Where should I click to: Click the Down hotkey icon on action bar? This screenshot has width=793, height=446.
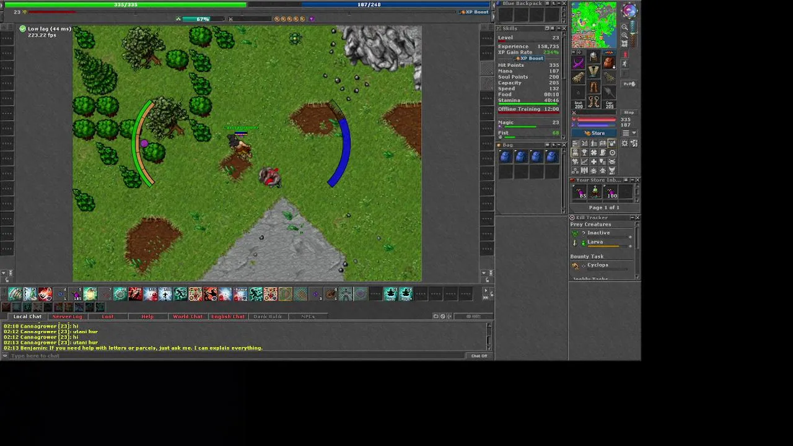(x=406, y=294)
